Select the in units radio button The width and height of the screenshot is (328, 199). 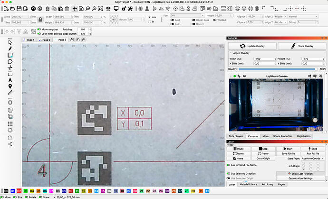[x=150, y=22]
